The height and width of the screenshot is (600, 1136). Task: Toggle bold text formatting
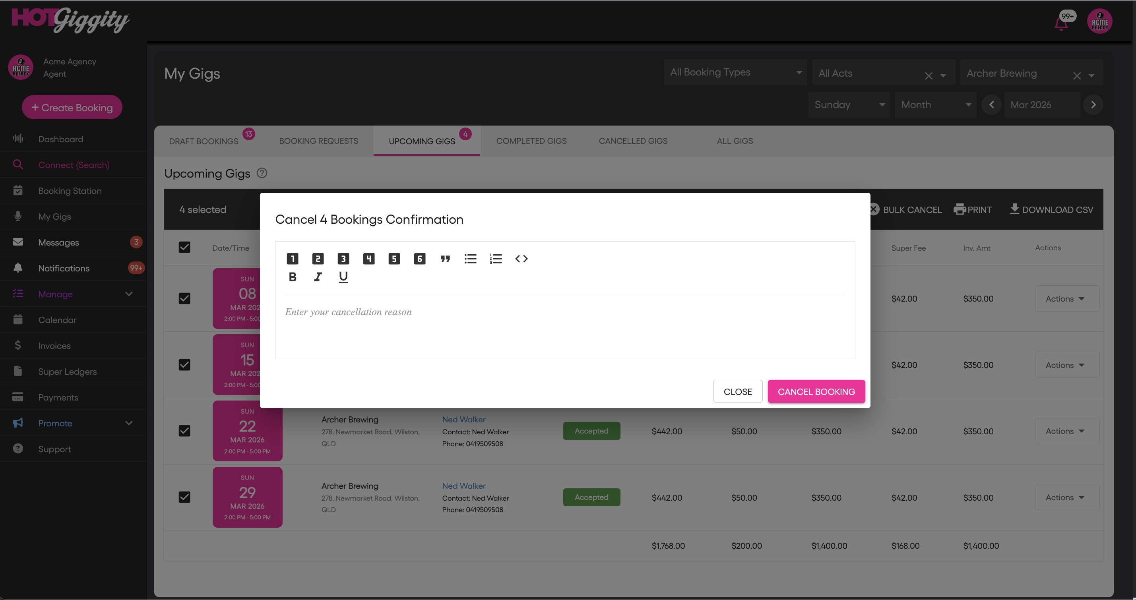tap(293, 277)
